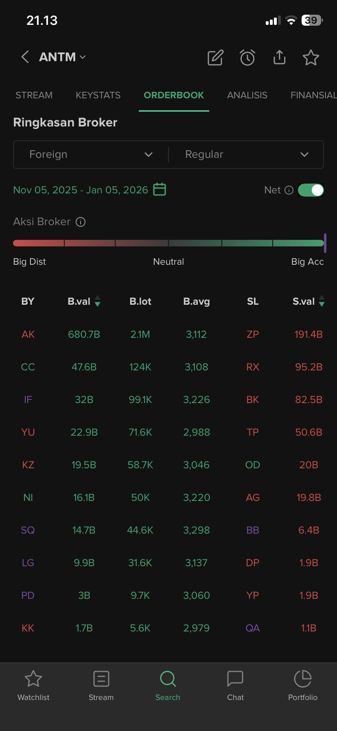This screenshot has height=731, width=337.
Task: Tap the Aksi Broker accumulation gradient bar
Action: pos(168,243)
